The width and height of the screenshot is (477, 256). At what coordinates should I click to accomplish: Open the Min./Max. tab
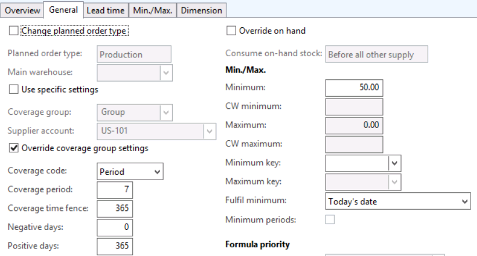pos(153,10)
